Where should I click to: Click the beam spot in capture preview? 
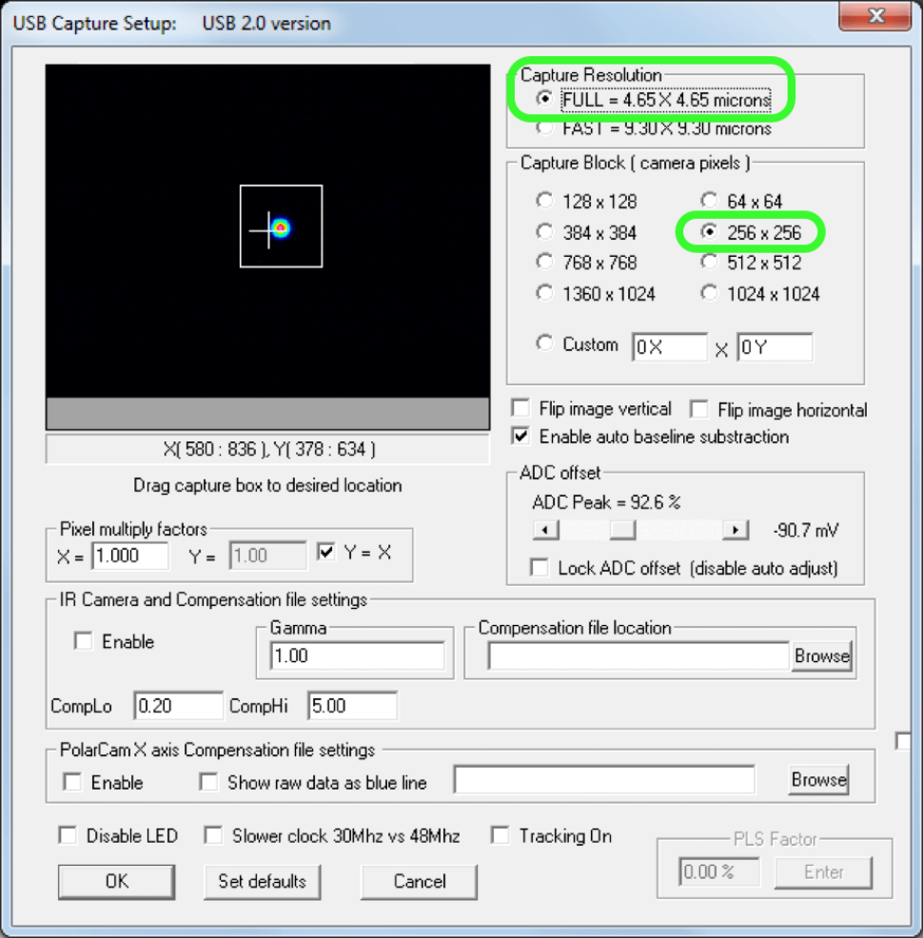pyautogui.click(x=280, y=228)
